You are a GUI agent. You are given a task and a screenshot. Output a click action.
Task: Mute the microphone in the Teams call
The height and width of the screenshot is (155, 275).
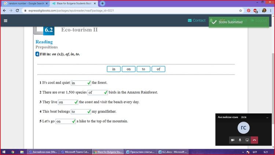pos(240,140)
